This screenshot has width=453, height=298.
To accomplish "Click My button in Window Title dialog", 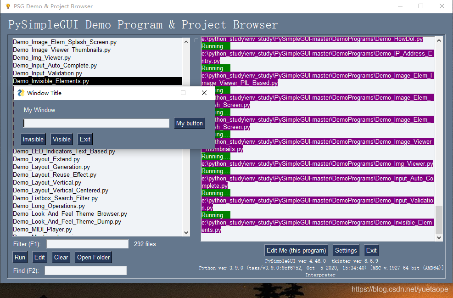I will 190,123.
